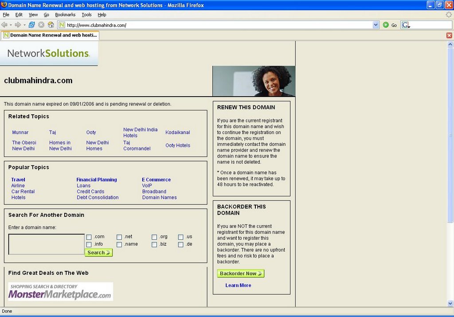The image size is (454, 317).
Task: Check the .biz extension box
Action: coord(154,245)
